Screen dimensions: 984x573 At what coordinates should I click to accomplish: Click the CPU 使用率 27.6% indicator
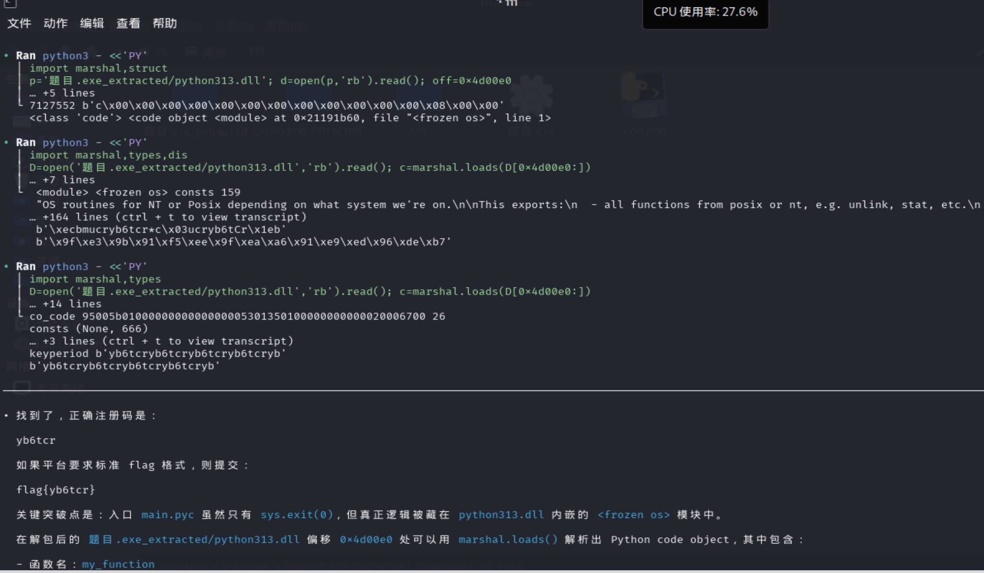[705, 12]
